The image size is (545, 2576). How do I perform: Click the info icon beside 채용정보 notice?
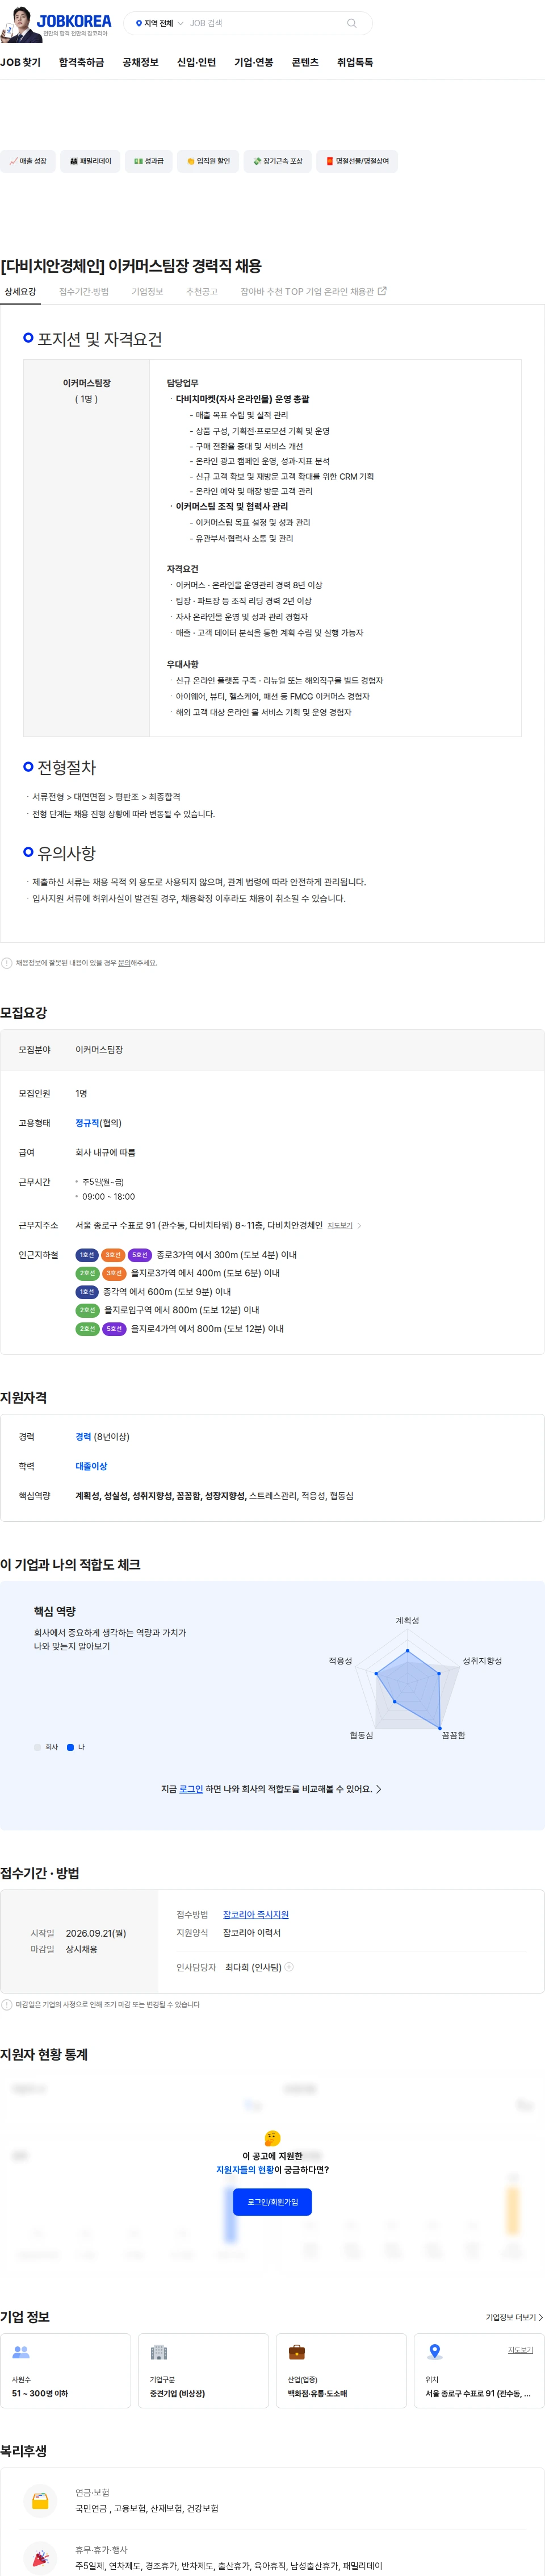(x=7, y=963)
